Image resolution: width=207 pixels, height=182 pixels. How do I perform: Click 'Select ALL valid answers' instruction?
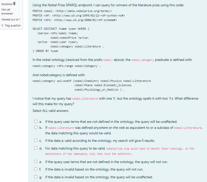click(x=50, y=111)
